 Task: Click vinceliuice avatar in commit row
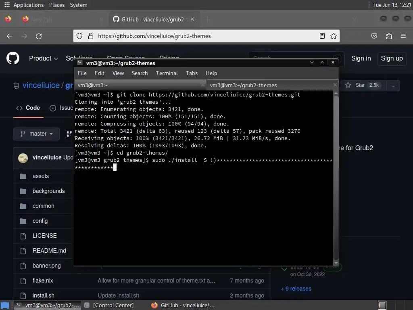[x=23, y=158]
